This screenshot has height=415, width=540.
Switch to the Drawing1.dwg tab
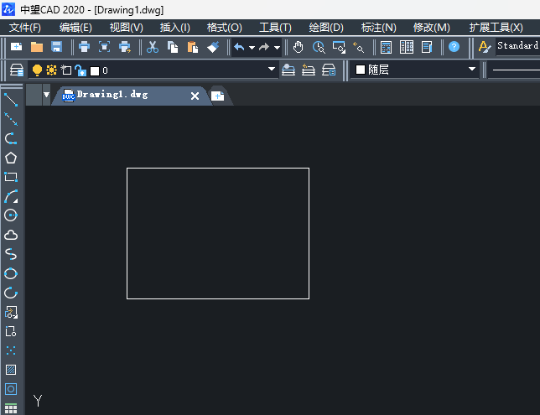pos(112,95)
